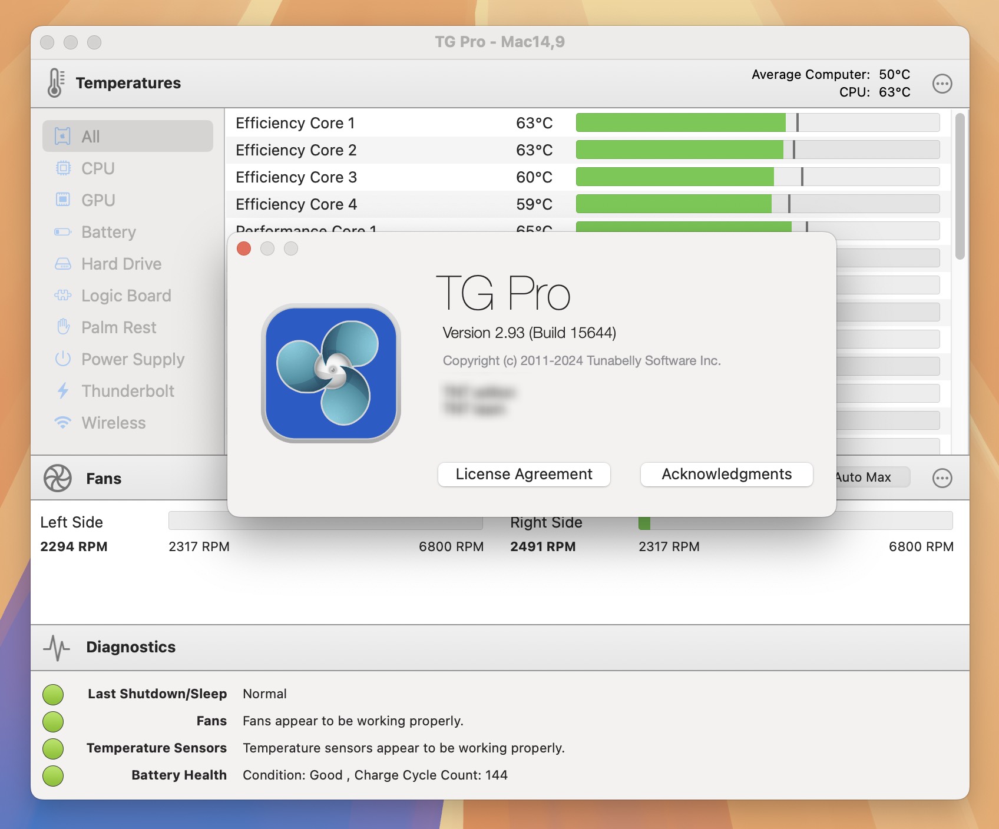Select the Logic Board category label
Screen dimensions: 999x829
[126, 296]
